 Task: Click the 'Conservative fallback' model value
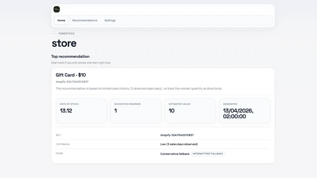pyautogui.click(x=175, y=154)
